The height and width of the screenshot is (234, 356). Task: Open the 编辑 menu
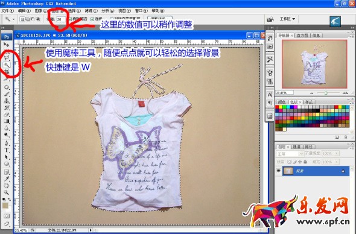(x=24, y=11)
